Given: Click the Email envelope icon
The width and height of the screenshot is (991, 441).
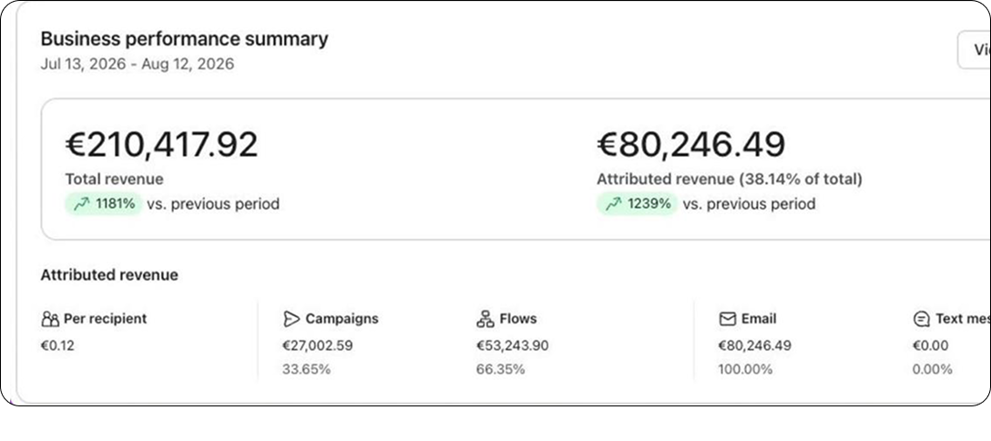Looking at the screenshot, I should 728,318.
